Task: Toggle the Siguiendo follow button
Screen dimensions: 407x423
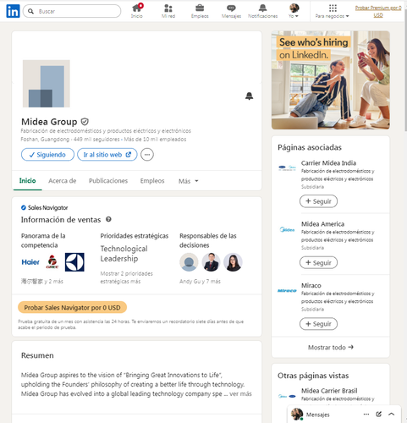Action: click(47, 155)
